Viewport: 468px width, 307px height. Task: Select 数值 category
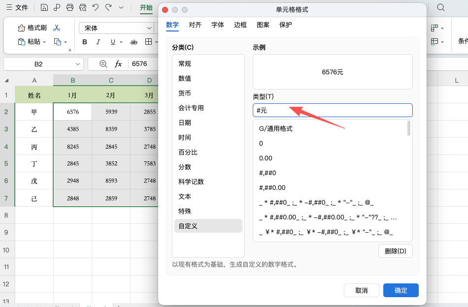pyautogui.click(x=208, y=78)
